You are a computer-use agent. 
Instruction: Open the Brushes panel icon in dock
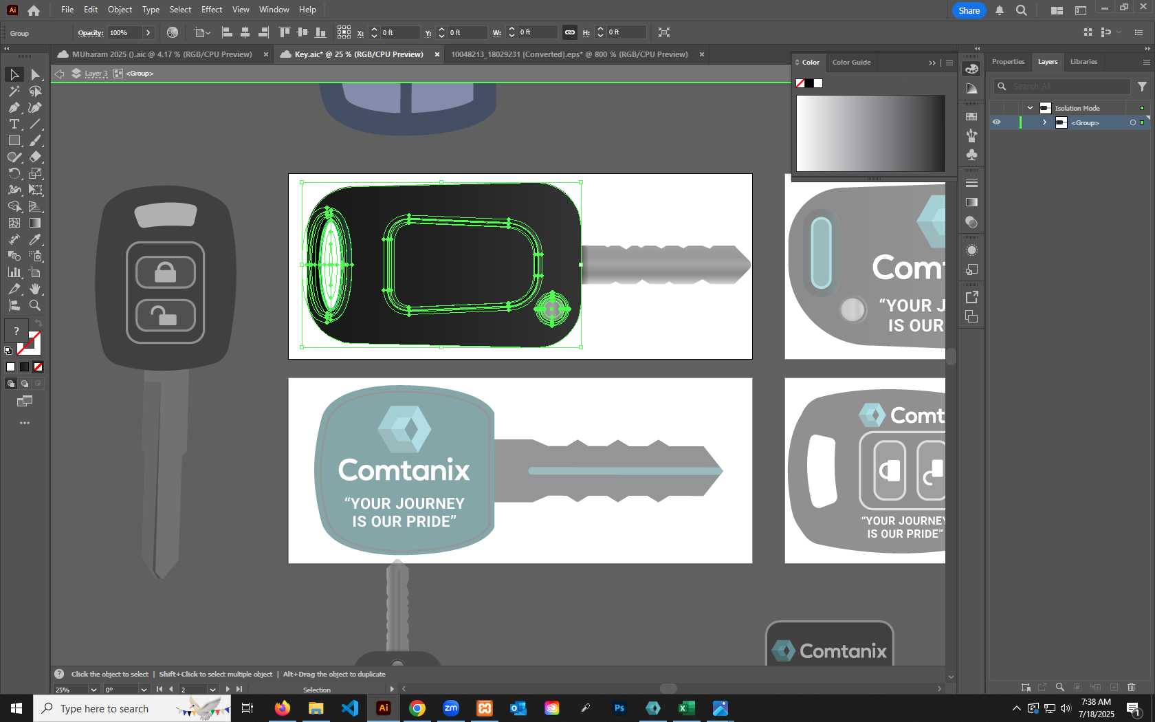pos(971,135)
